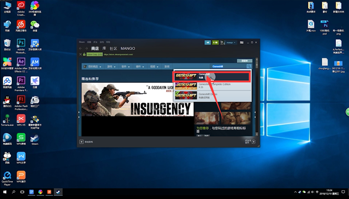
Task: Open the WPS H5 desktop shortcut
Action: tap(21, 120)
